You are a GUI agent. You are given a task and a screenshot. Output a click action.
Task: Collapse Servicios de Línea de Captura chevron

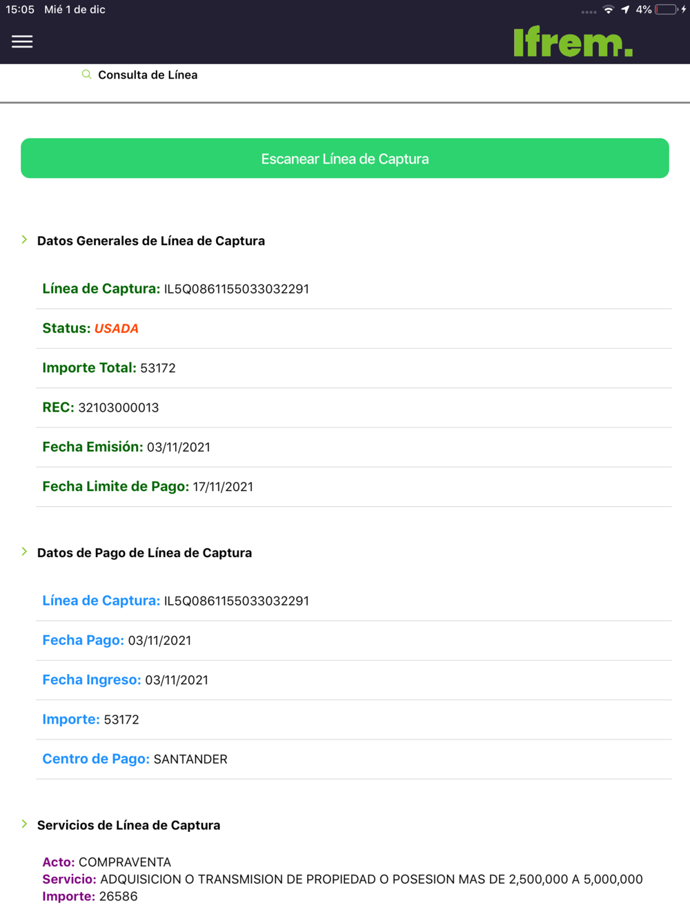(x=25, y=824)
